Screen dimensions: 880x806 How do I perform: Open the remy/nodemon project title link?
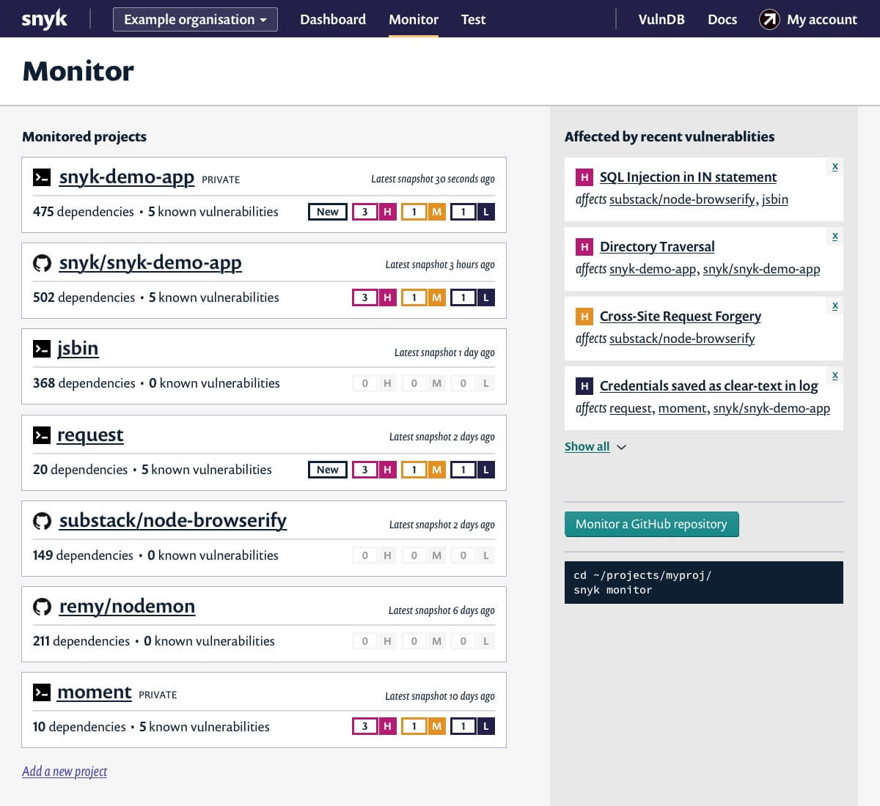pos(127,607)
